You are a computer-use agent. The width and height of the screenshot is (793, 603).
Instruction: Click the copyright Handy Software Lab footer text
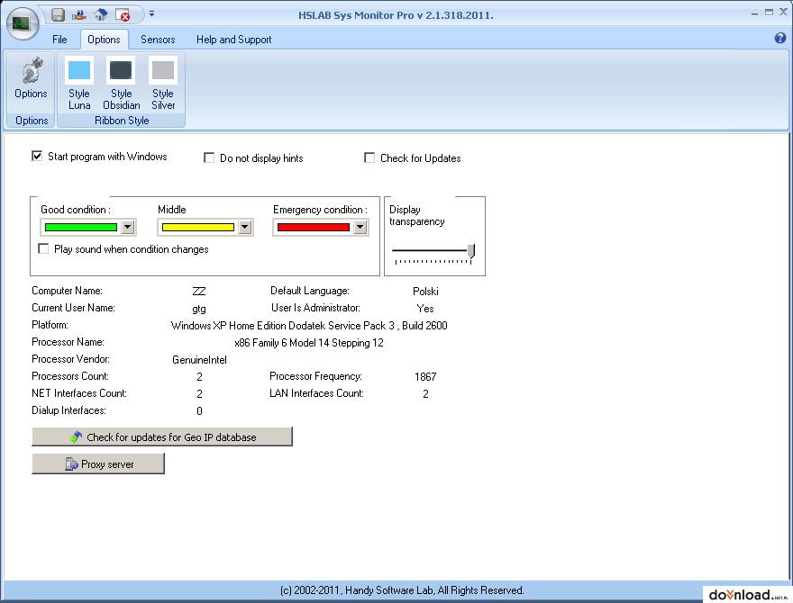pos(402,590)
